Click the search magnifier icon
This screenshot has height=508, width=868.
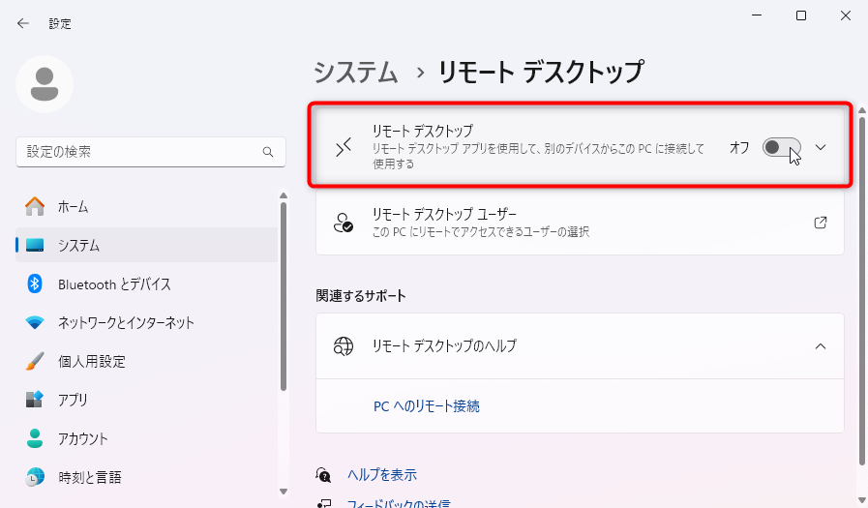(268, 152)
